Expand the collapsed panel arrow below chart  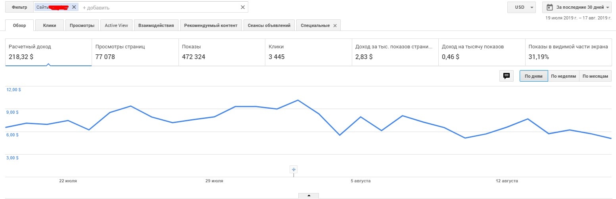[309, 195]
